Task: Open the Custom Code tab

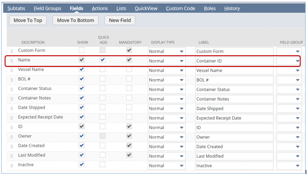Action: point(180,8)
